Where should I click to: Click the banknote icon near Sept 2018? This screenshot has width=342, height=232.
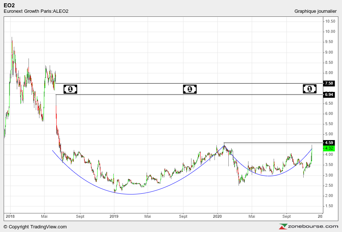(70, 89)
